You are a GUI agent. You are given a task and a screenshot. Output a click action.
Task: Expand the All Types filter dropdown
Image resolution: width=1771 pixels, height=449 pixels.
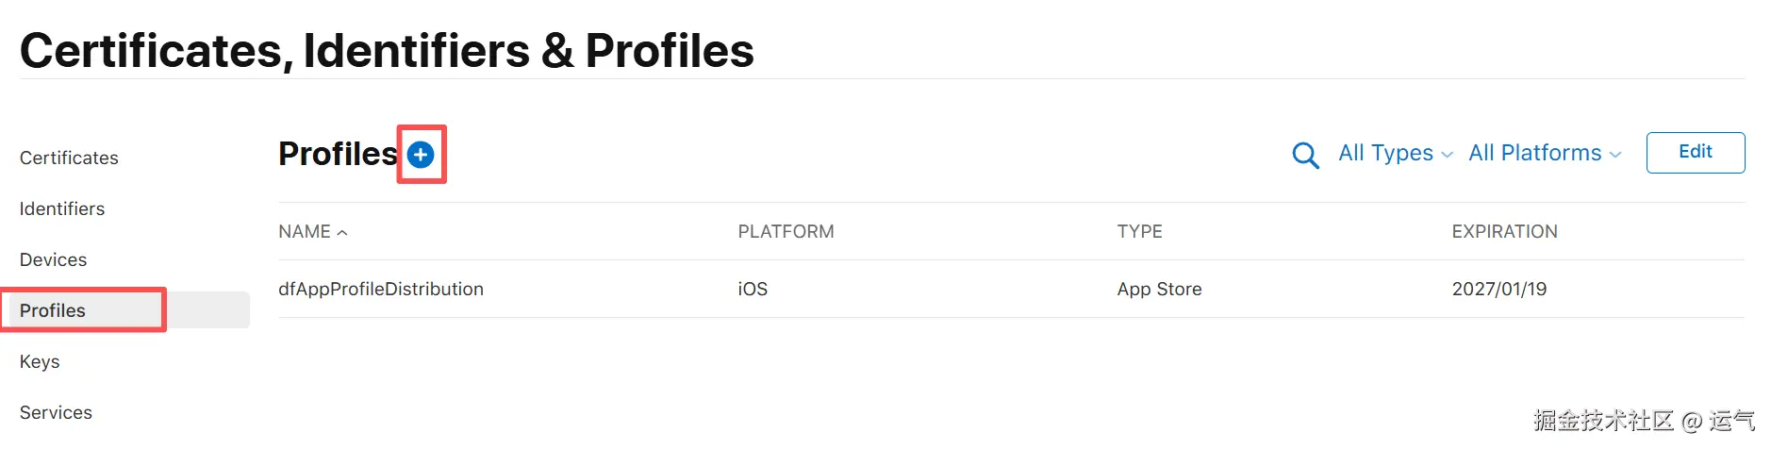(1395, 153)
